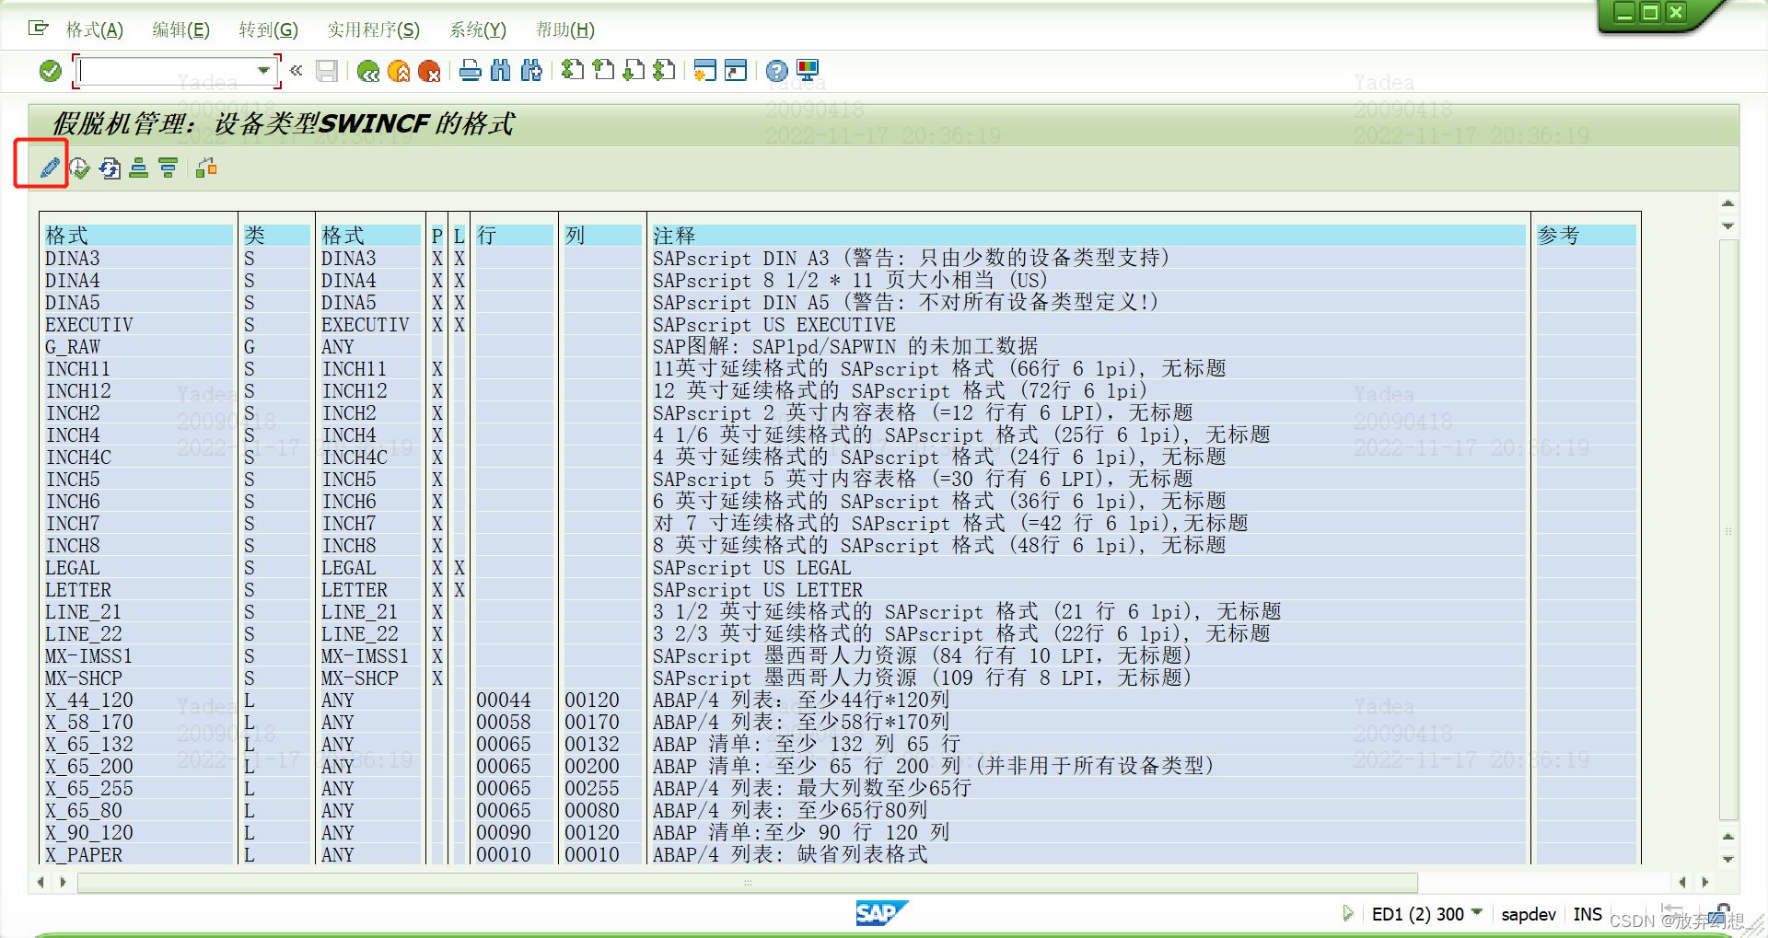Click the Save diskette icon
Viewport: 1768px width, 938px height.
(x=327, y=71)
